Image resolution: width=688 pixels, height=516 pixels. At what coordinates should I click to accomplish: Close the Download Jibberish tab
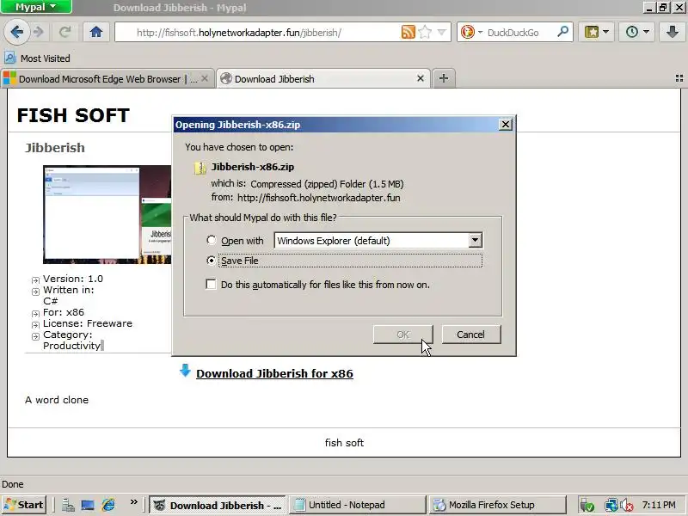click(421, 78)
